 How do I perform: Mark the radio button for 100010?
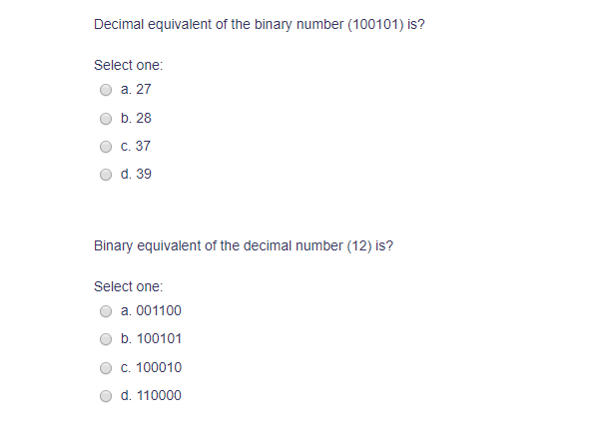coord(106,368)
